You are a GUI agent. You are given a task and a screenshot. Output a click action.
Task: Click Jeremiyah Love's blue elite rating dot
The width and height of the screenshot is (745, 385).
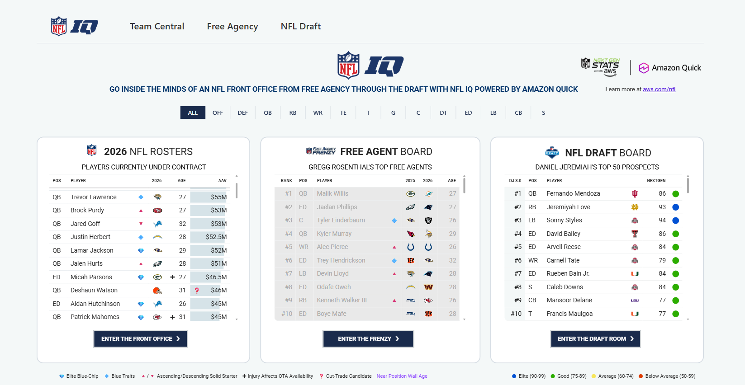pos(675,207)
